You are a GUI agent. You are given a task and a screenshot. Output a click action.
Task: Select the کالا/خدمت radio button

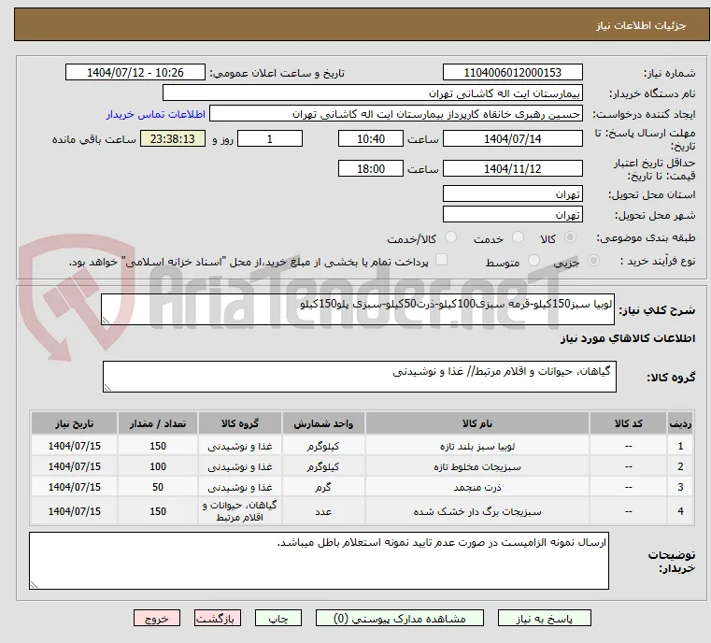point(450,237)
